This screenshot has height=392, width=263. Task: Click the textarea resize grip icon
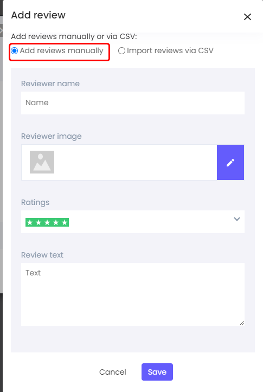[241, 323]
